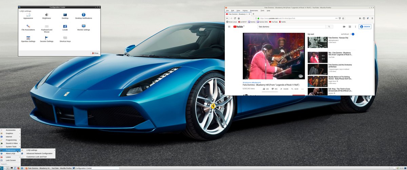Open Firefox View menu
407x170 pixels.
point(238,10)
